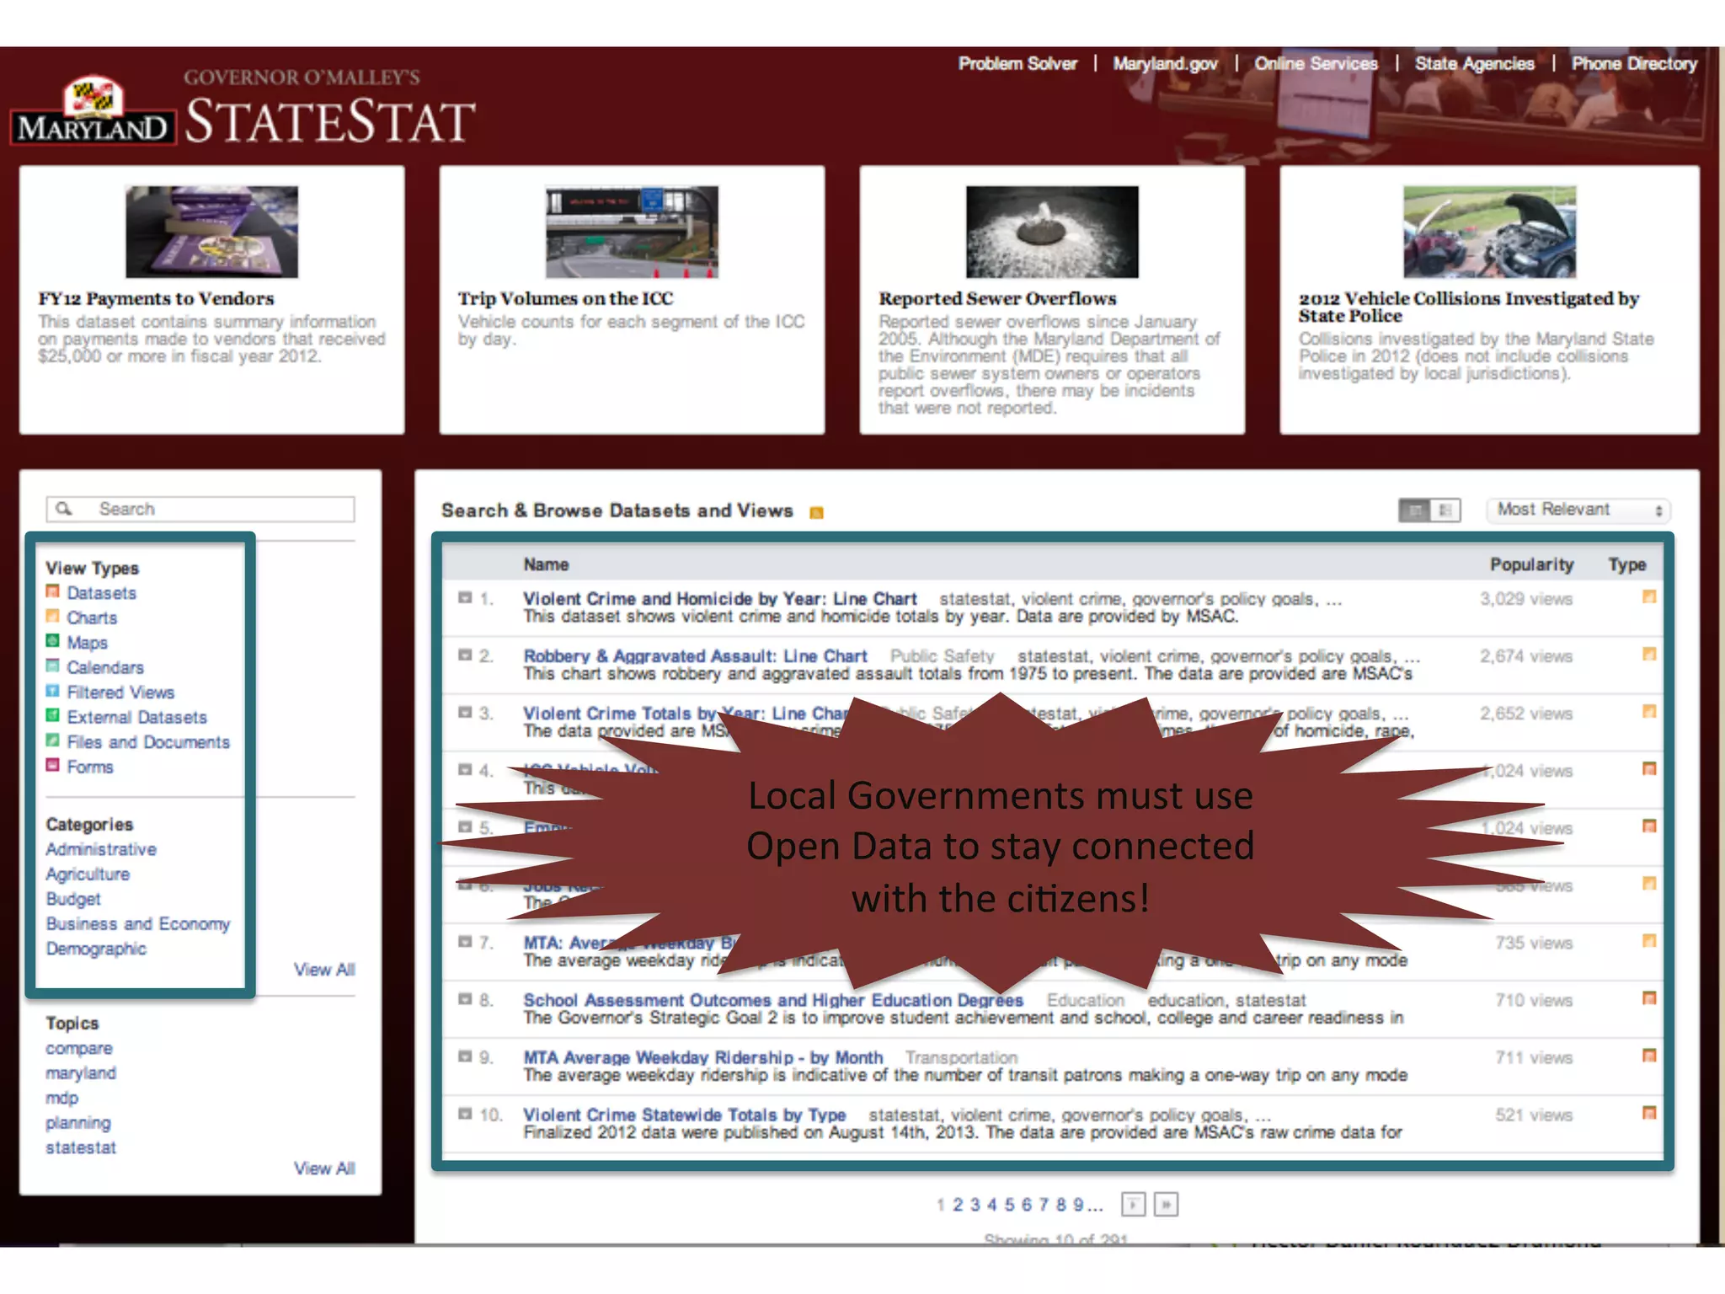Open Phone Directory in top menu
This screenshot has height=1294, width=1725.
pos(1634,63)
